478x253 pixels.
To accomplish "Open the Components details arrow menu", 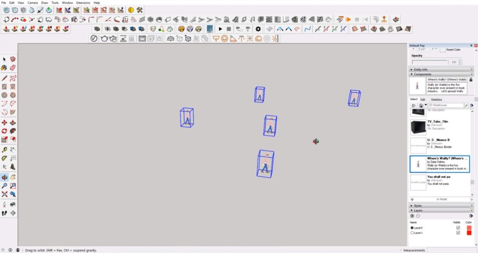I will (x=471, y=105).
